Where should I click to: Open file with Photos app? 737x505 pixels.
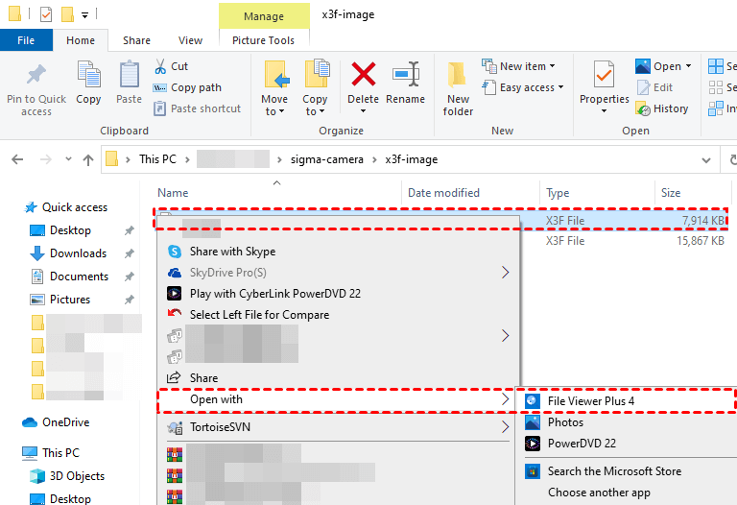click(x=628, y=422)
